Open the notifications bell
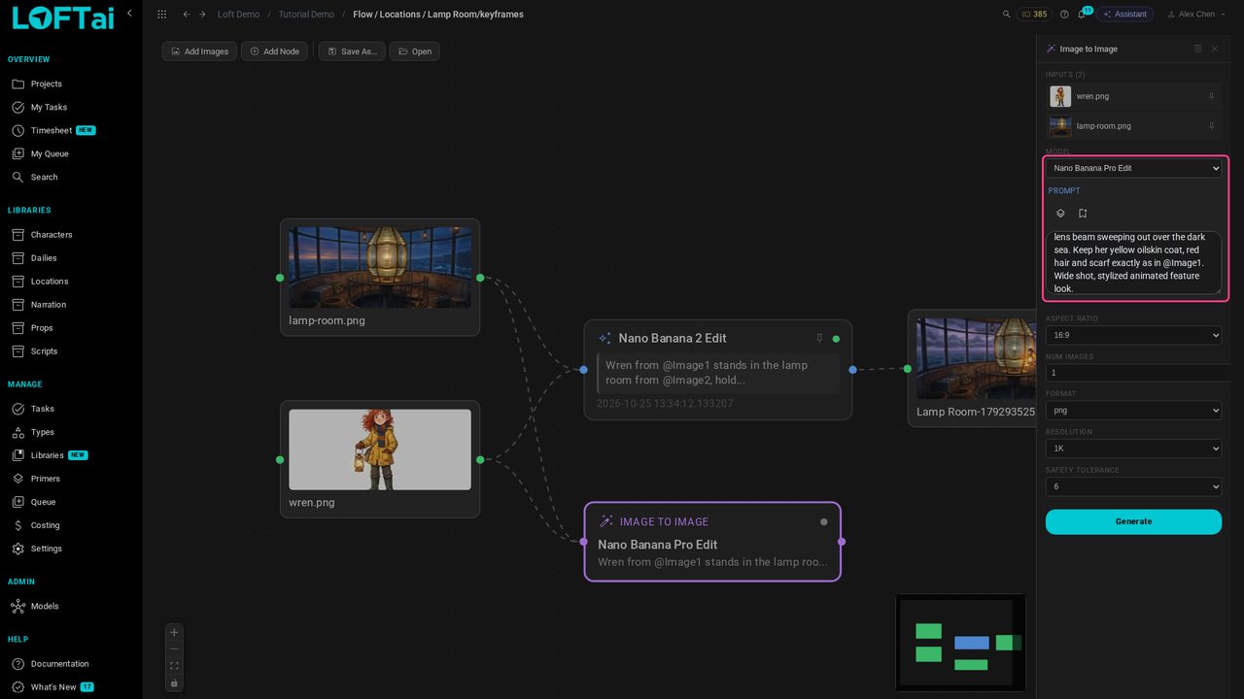Screen dimensions: 1244x699 pyautogui.click(x=1082, y=15)
